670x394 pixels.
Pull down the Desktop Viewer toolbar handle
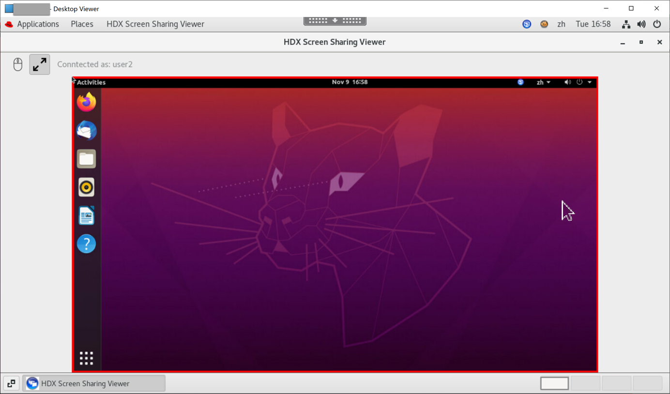[x=335, y=21]
